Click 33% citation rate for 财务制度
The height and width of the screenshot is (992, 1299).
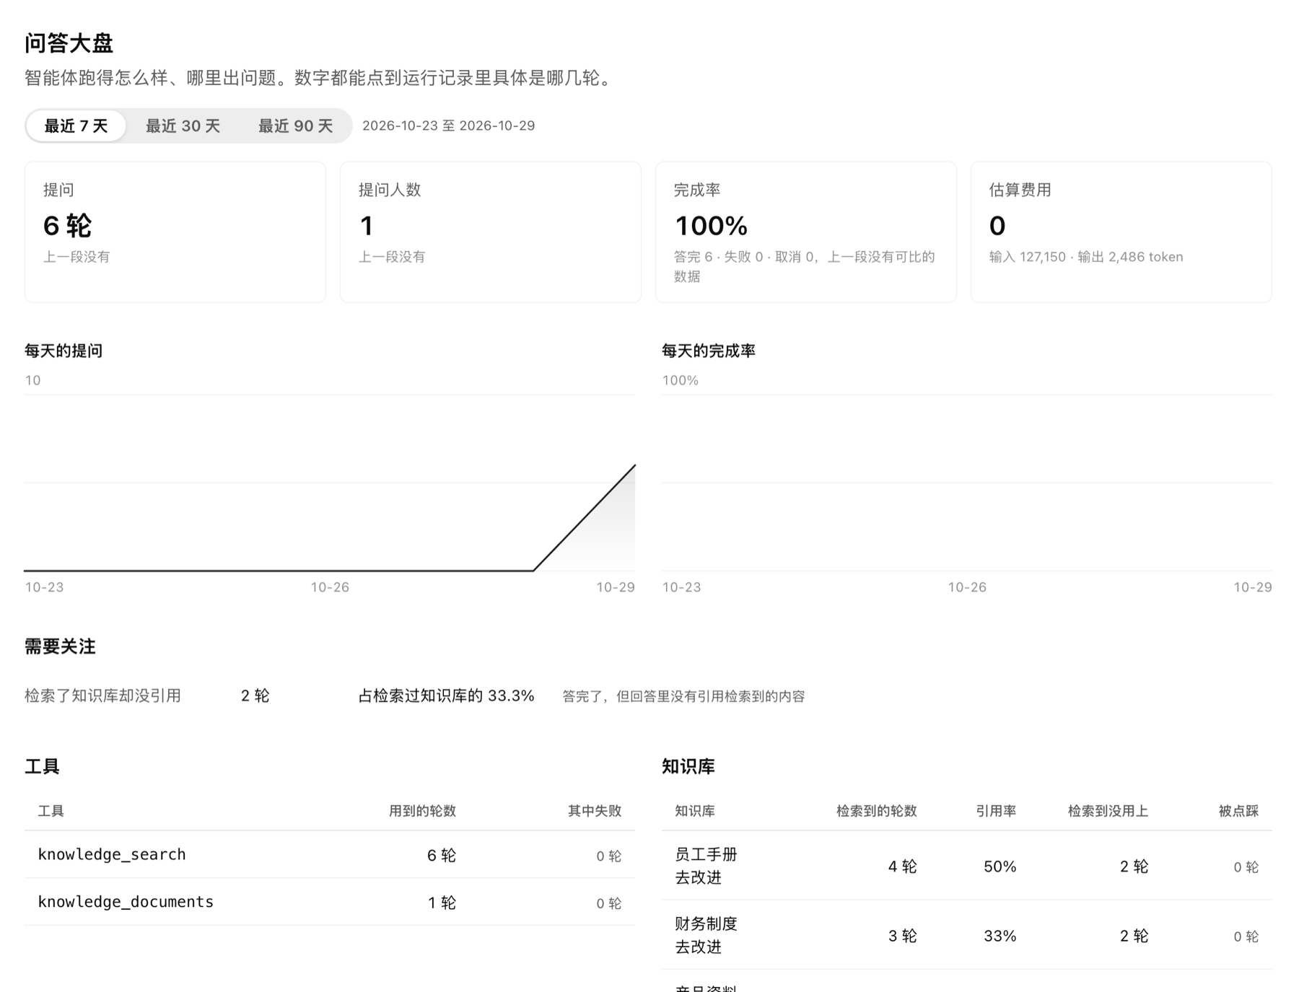click(1000, 936)
